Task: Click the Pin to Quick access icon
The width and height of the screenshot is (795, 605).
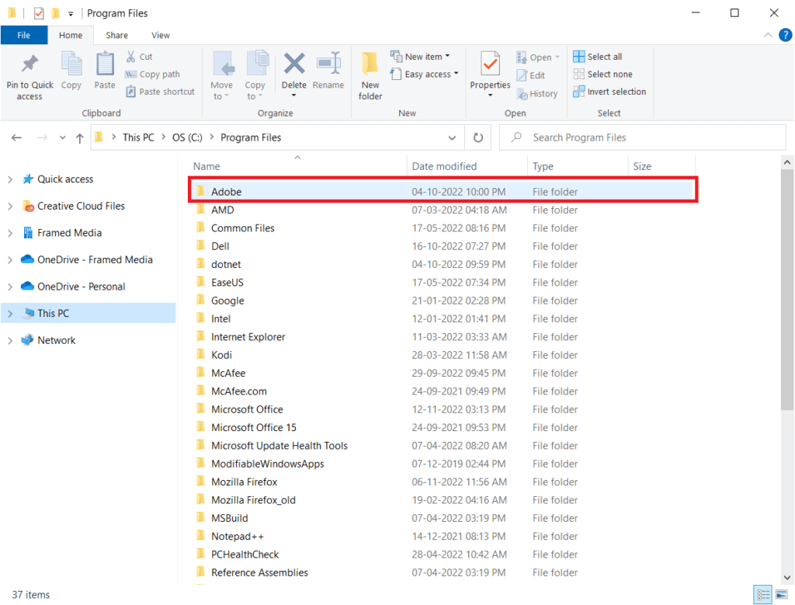Action: [30, 64]
